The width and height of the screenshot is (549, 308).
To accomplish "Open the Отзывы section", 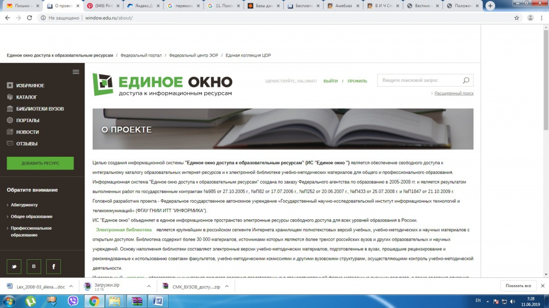I will point(22,144).
